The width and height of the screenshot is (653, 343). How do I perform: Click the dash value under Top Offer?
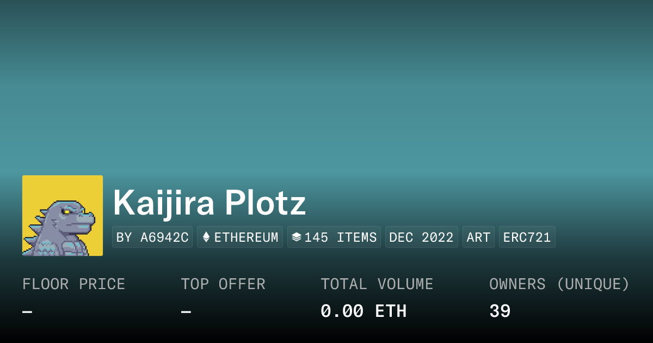coord(186,312)
